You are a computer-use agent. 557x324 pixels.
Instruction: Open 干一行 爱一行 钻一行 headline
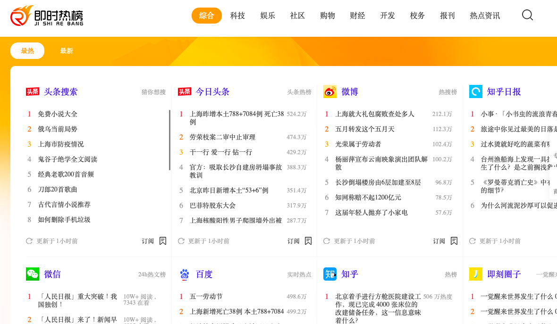pyautogui.click(x=220, y=152)
